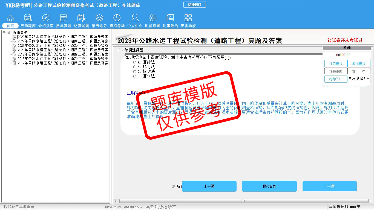Select the 2017年 exam paper in tree
This screenshot has width=374, height=210.
(x=63, y=63)
